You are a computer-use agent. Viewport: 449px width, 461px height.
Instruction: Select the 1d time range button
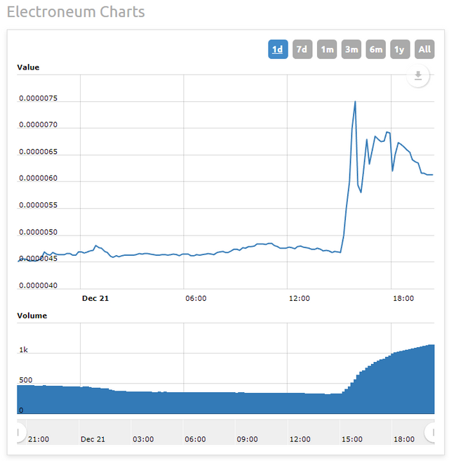278,49
